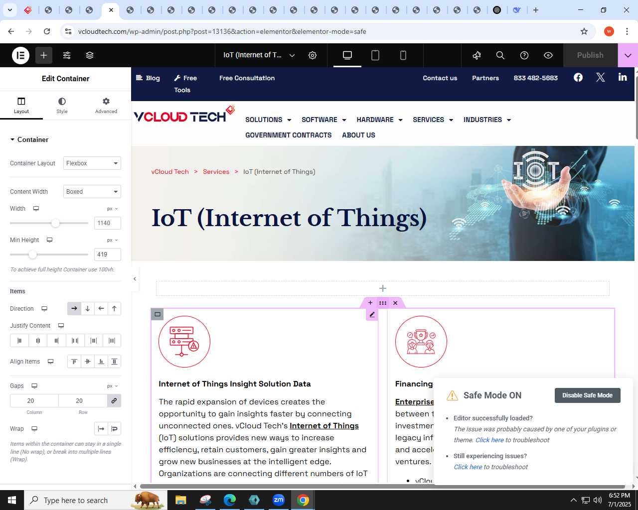Collapse the editor panel with arrow handle
This screenshot has height=510, width=638.
tap(135, 279)
